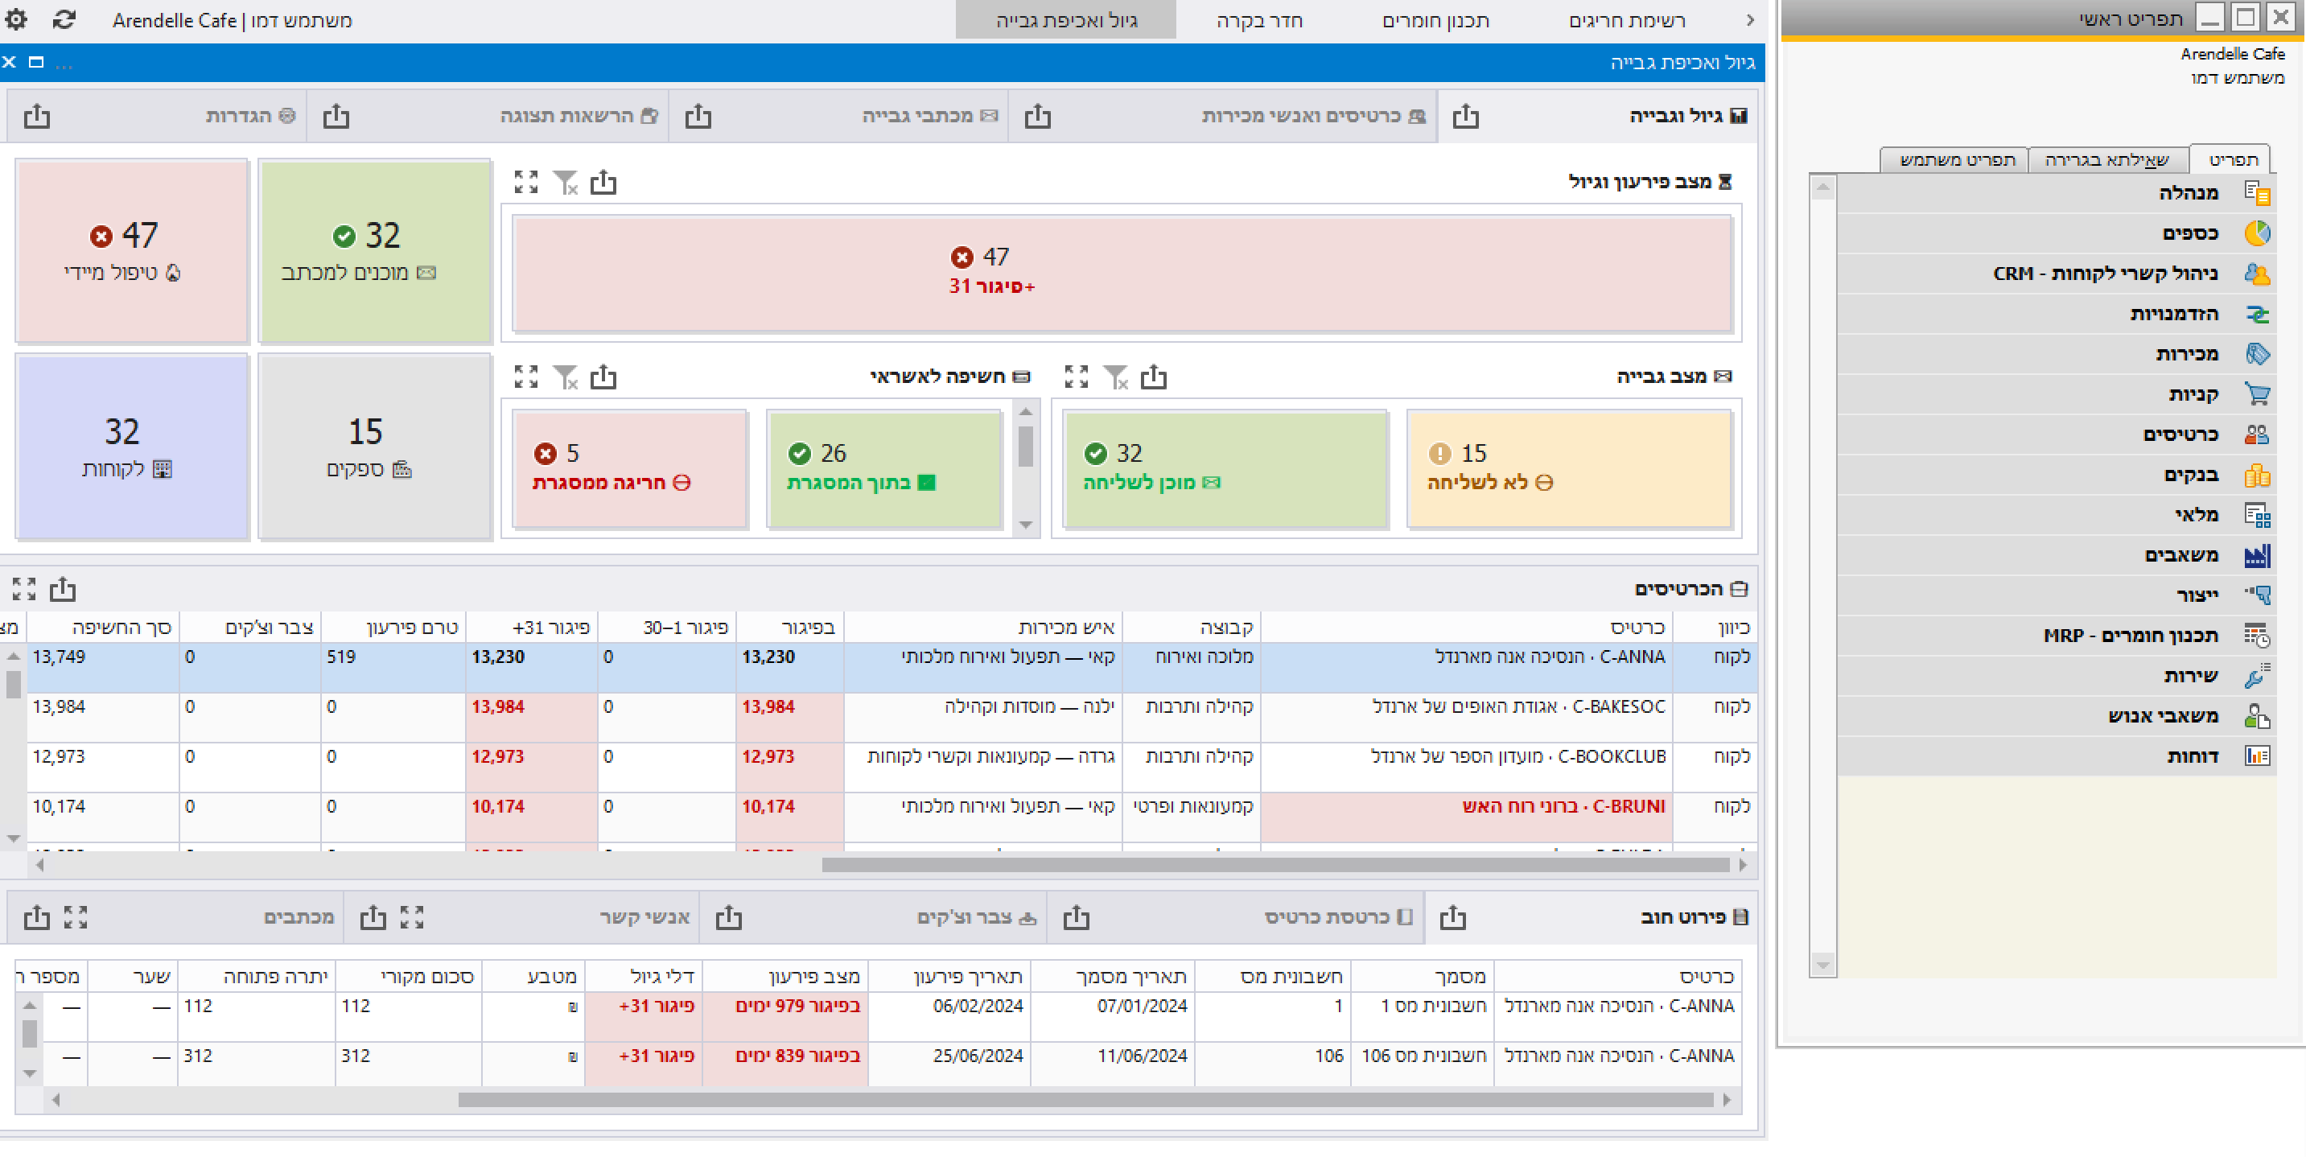The width and height of the screenshot is (2306, 1157).
Task: Select תפריט משתמש tab in main menu
Action: 1957,159
